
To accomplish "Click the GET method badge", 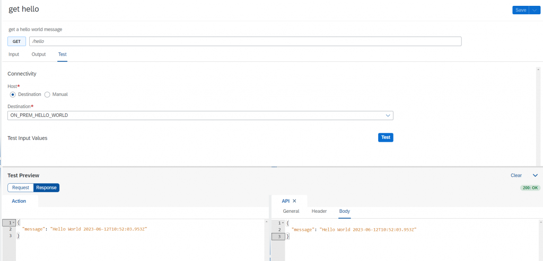I will pos(16,41).
